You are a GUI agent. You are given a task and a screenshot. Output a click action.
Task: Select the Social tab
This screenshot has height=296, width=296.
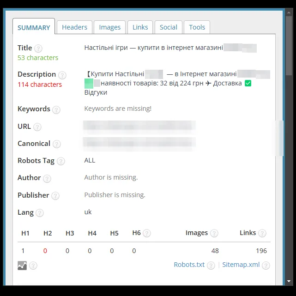[169, 27]
